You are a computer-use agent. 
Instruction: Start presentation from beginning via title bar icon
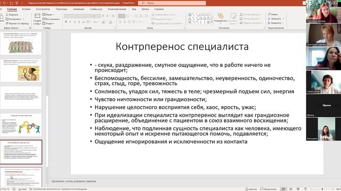pyautogui.click(x=17, y=3)
